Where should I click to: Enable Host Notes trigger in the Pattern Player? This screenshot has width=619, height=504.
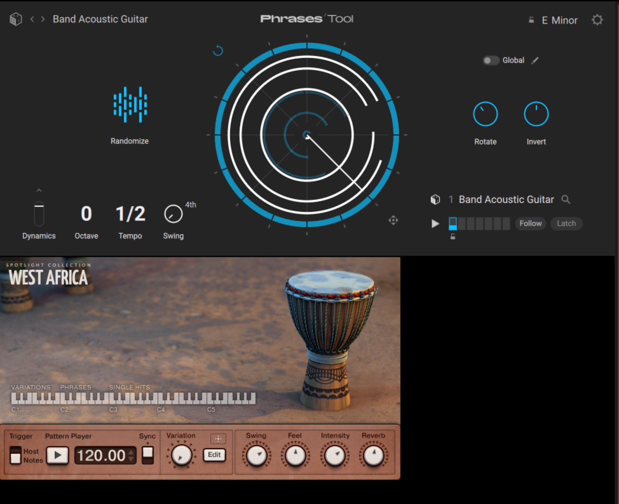click(16, 455)
